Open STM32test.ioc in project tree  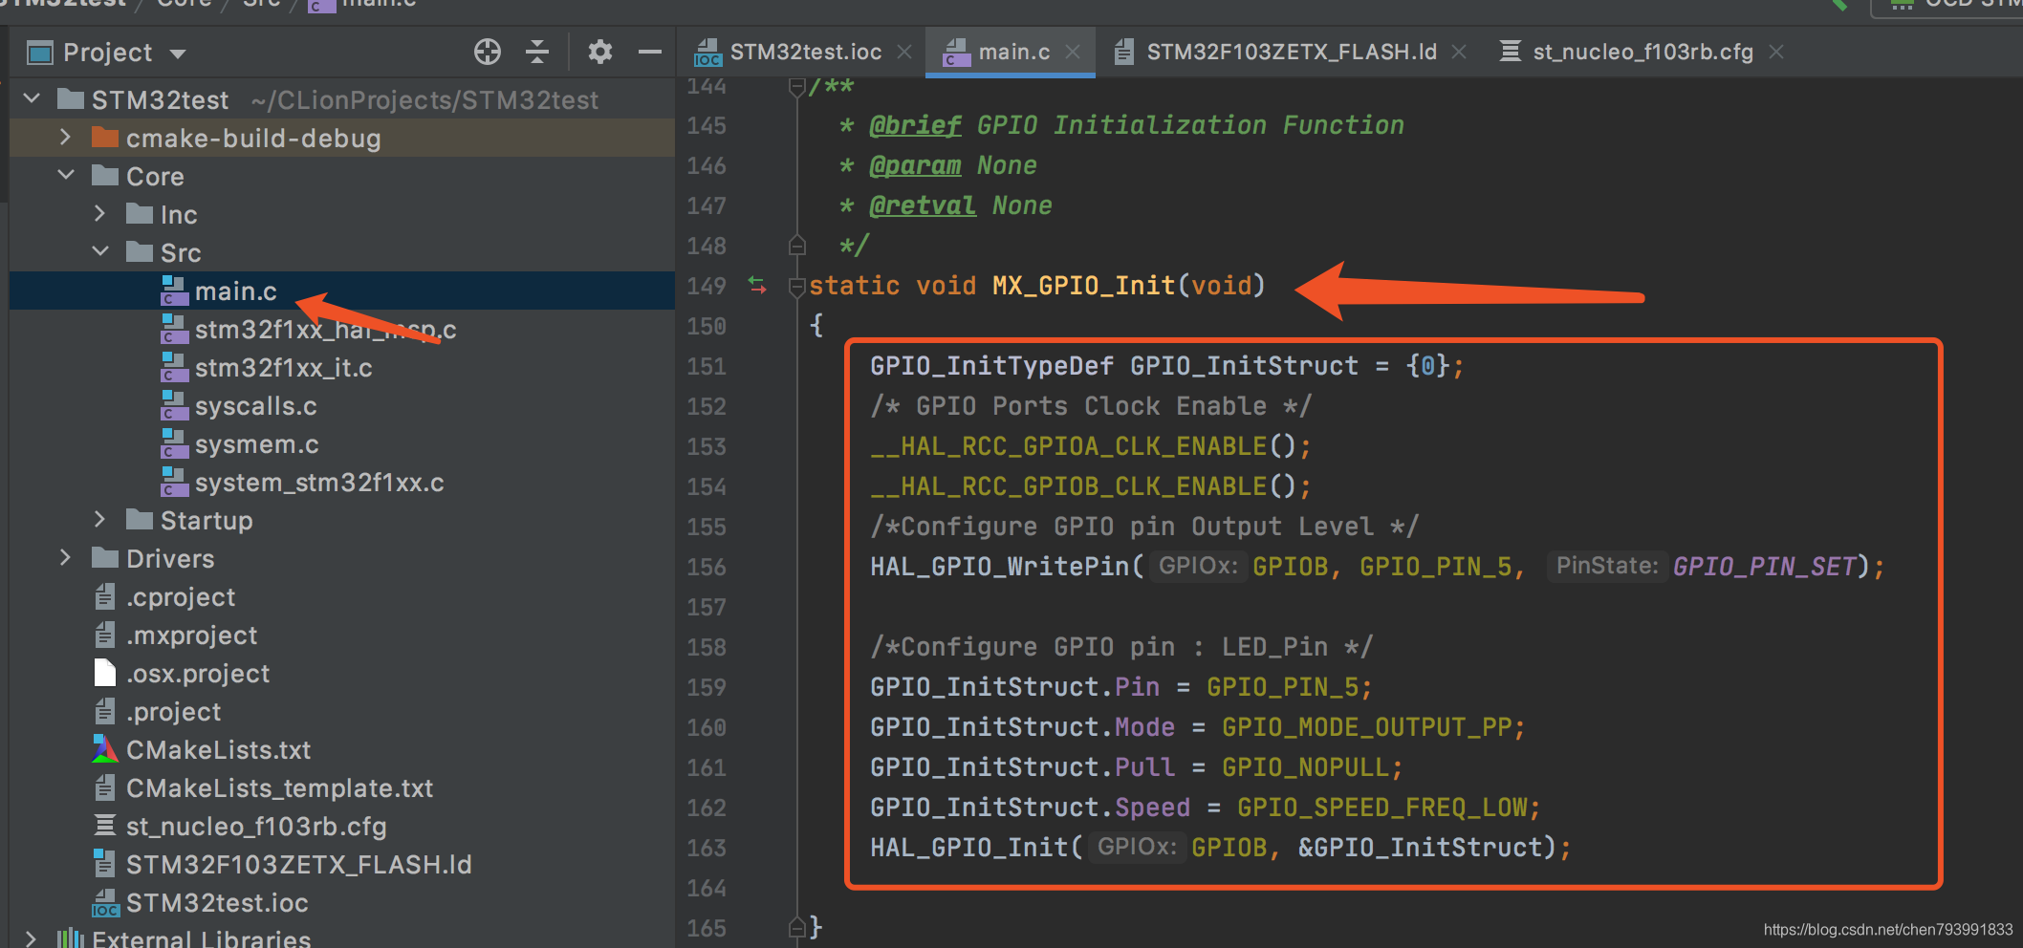coord(217,903)
